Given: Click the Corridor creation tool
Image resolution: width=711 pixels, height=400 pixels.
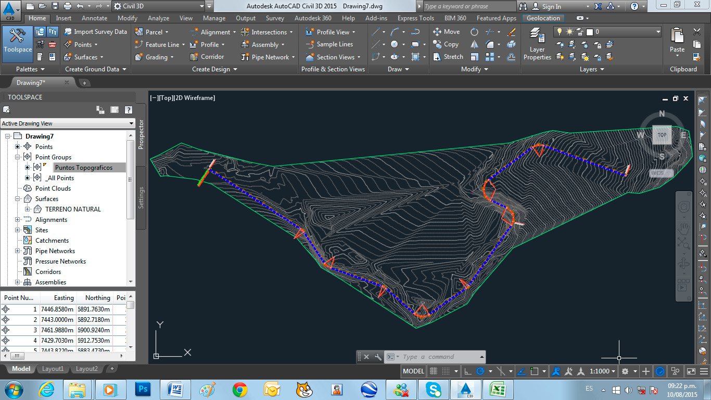Looking at the screenshot, I should point(207,57).
